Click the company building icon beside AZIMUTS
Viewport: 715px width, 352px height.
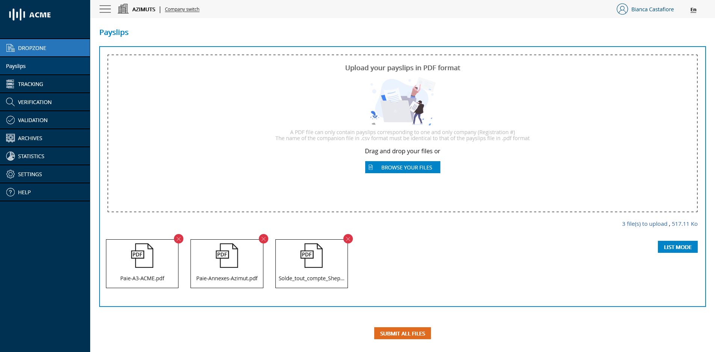(x=123, y=8)
